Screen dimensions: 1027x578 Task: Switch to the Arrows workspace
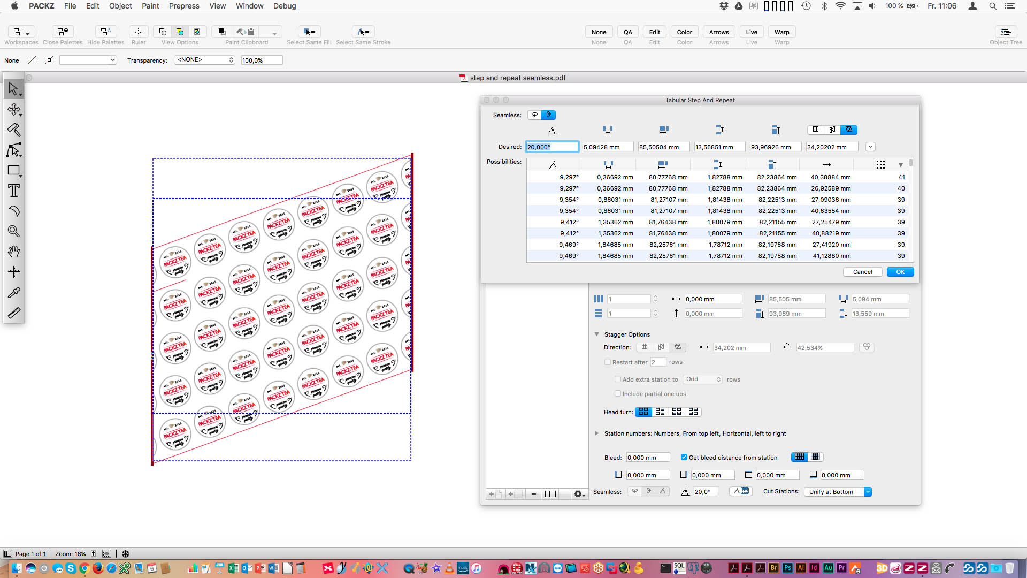(719, 32)
